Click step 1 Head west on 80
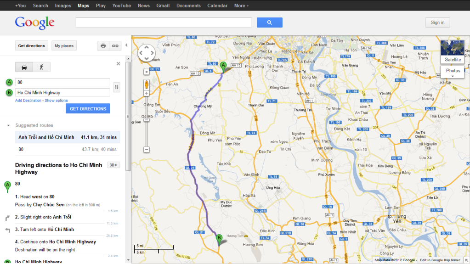The width and height of the screenshot is (470, 264). pyautogui.click(x=35, y=197)
